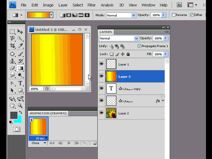Click the Quick Mask mode icon

[x=16, y=130]
